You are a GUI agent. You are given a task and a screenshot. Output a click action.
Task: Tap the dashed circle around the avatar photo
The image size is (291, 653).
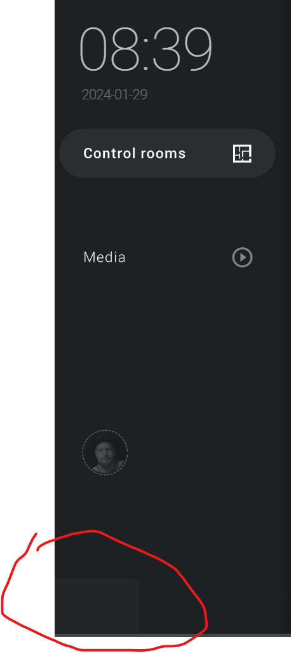(105, 452)
